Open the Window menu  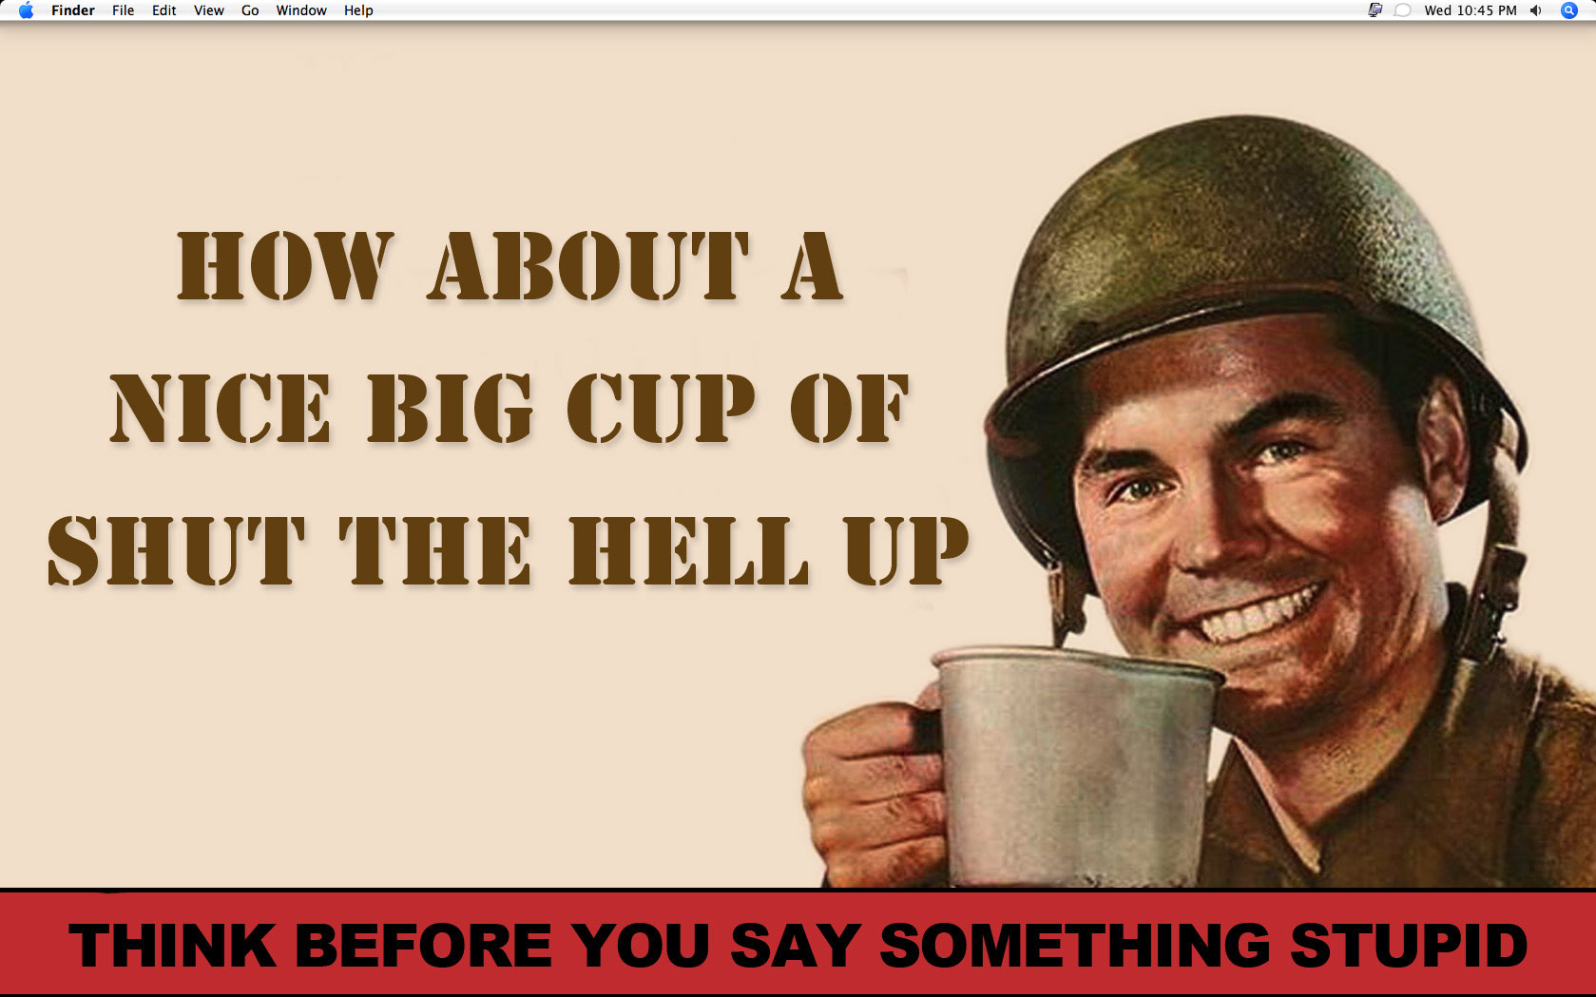[301, 10]
